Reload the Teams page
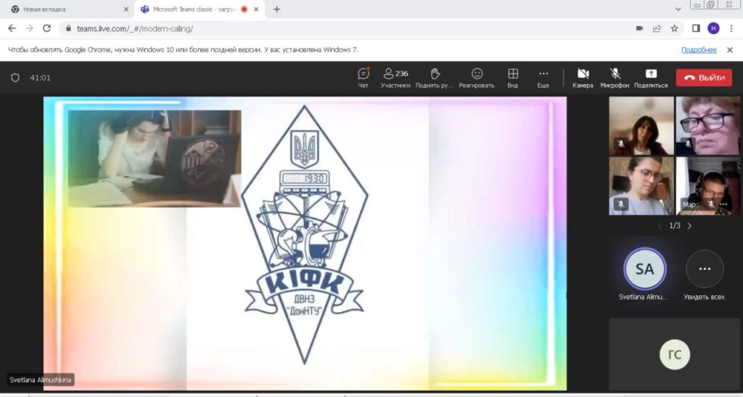The image size is (743, 397). pyautogui.click(x=46, y=28)
